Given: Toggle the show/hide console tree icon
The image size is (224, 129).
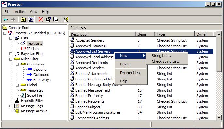Looking at the screenshot, I should (x=31, y=20).
